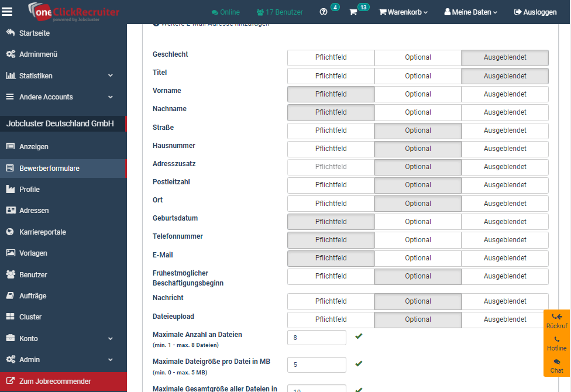Set Geschlecht field to Optional

(x=417, y=57)
